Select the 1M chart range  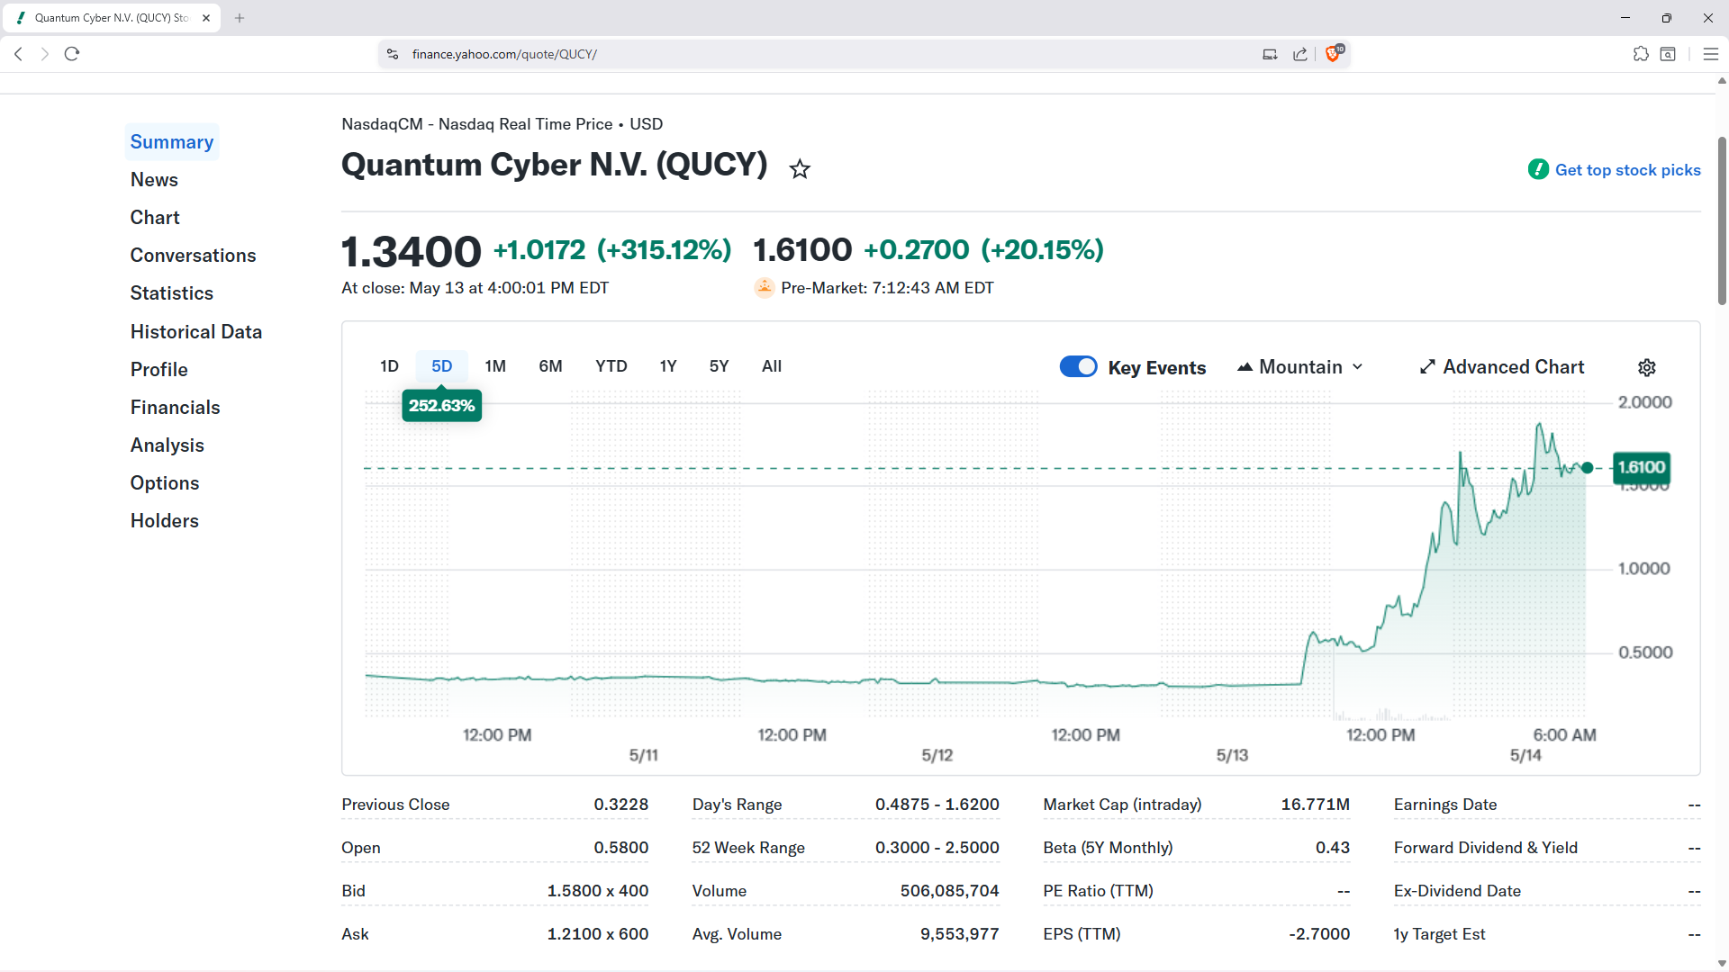tap(495, 366)
